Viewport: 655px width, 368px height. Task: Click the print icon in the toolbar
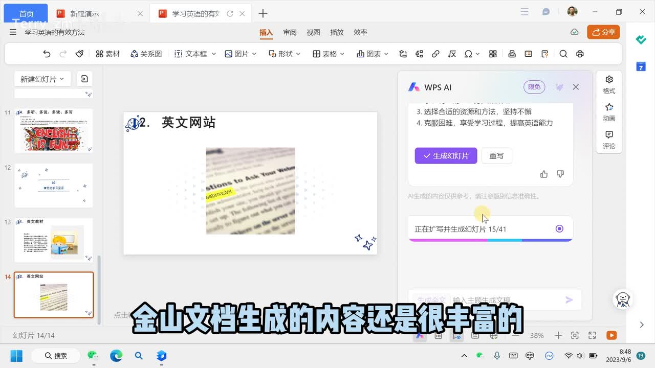click(x=580, y=54)
